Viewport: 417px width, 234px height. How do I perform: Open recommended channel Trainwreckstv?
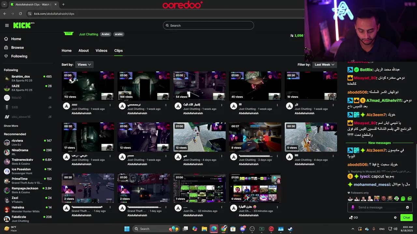click(28, 162)
